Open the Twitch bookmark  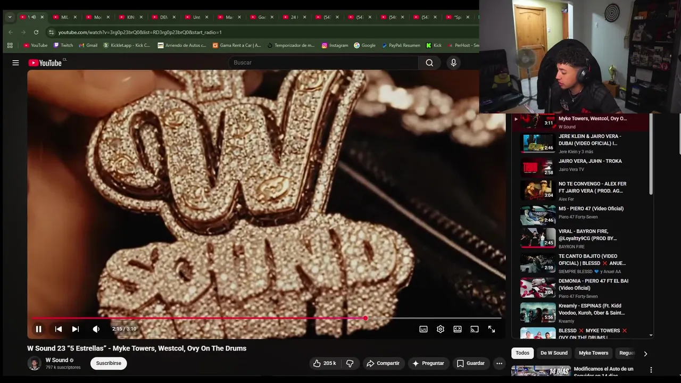point(63,45)
